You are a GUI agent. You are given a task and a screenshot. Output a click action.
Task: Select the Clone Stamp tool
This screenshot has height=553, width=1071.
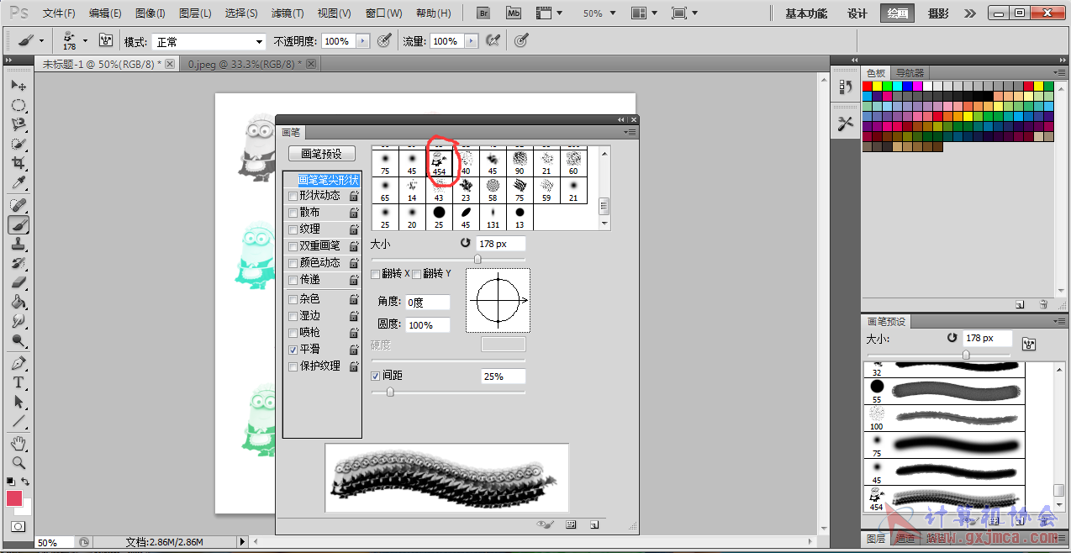(x=18, y=244)
